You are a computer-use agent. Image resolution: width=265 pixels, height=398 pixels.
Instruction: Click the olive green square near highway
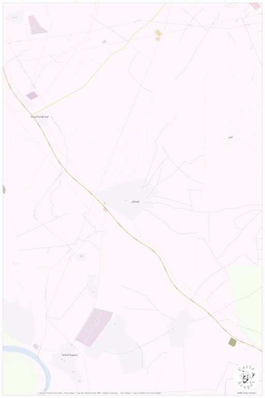point(232,342)
